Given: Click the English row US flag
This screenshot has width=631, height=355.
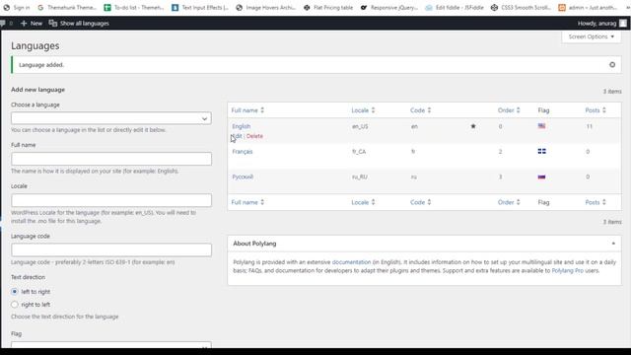Looking at the screenshot, I should coord(541,126).
